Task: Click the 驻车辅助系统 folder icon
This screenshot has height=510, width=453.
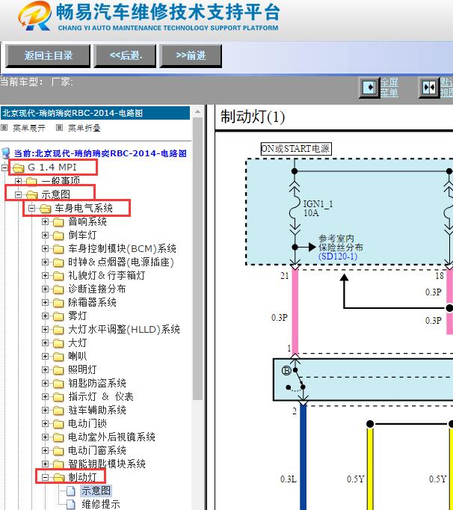Action: tap(58, 411)
